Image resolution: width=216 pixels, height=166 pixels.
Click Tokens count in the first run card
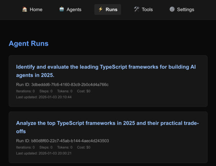point(64,91)
